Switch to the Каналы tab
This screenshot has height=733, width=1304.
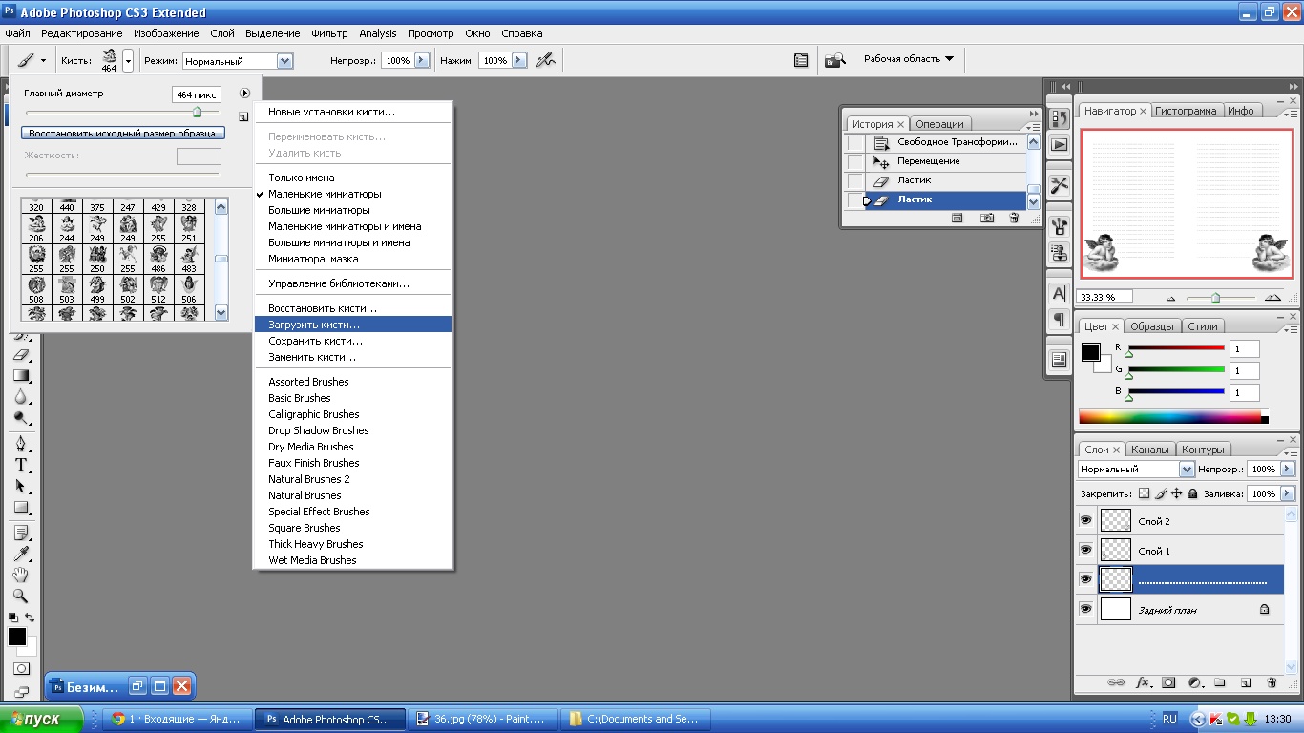point(1149,450)
